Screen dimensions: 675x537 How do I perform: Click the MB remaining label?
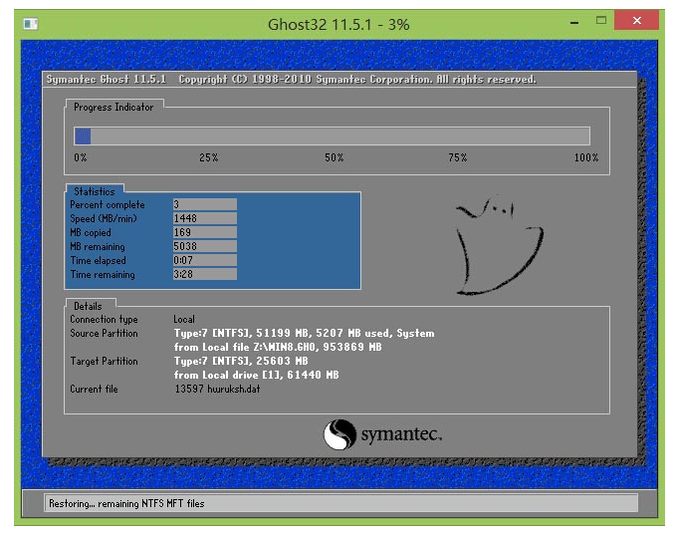click(98, 247)
